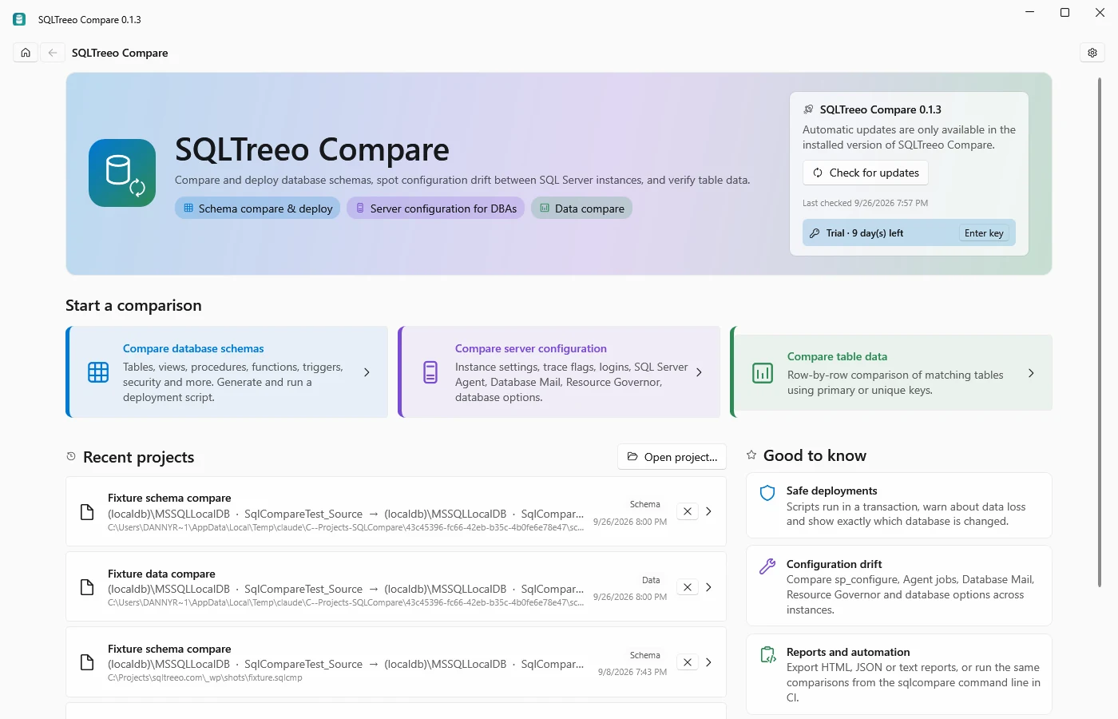Select the Server configuration for DBAs tag
This screenshot has height=719, width=1118.
436,209
